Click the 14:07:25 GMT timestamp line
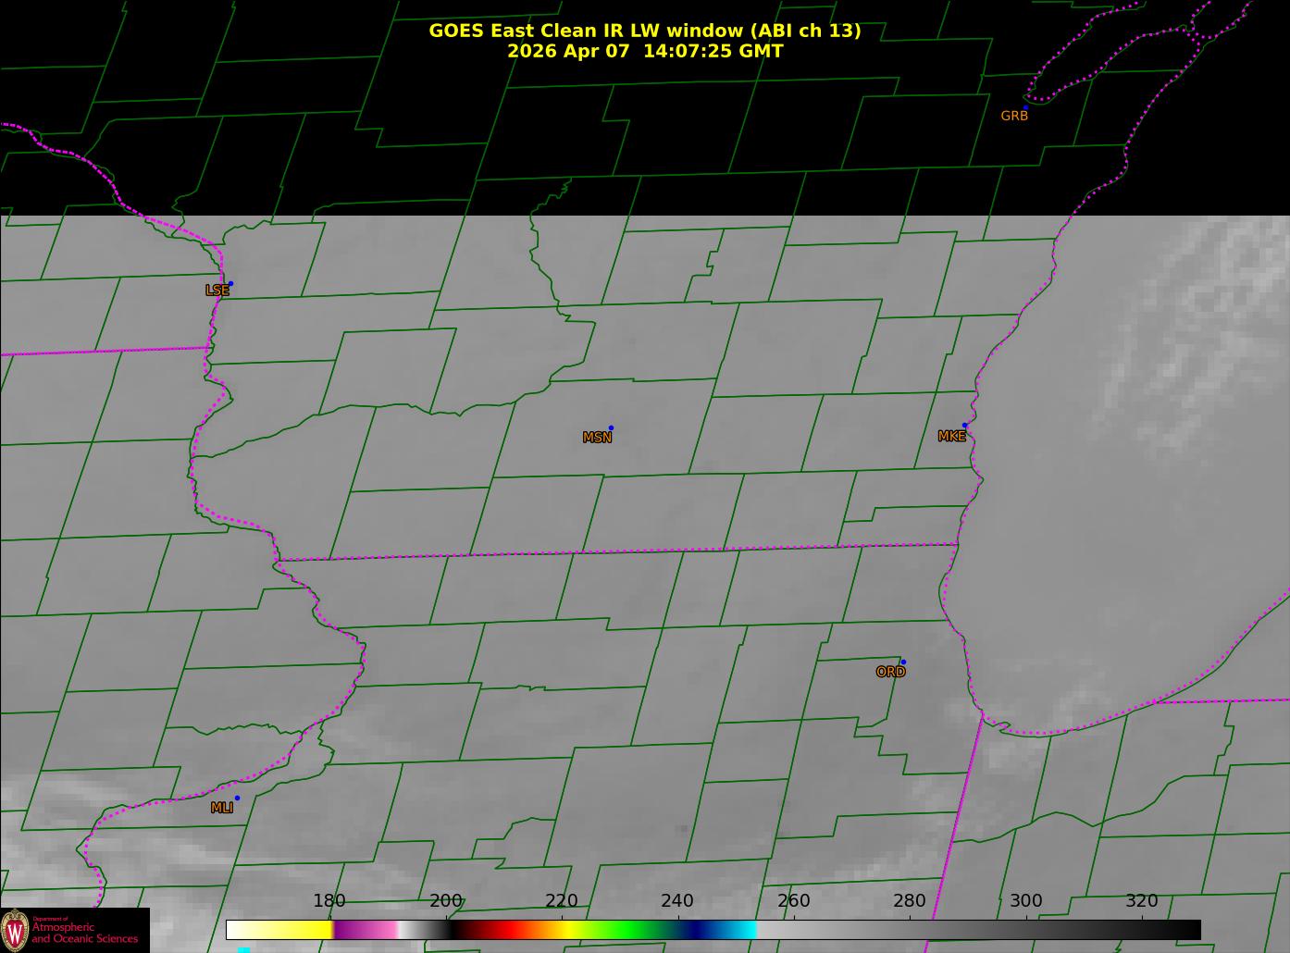The image size is (1290, 953). pyautogui.click(x=644, y=52)
